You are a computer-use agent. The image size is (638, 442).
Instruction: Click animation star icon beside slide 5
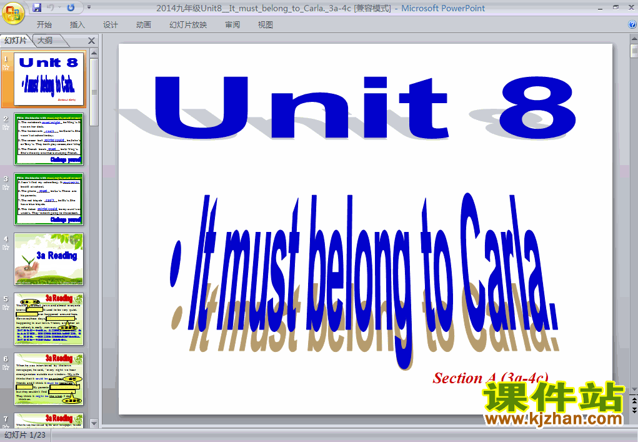tap(6, 308)
